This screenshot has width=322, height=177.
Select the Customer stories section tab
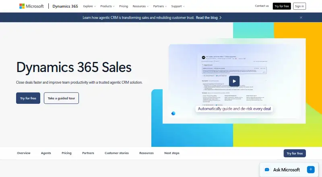pyautogui.click(x=117, y=153)
